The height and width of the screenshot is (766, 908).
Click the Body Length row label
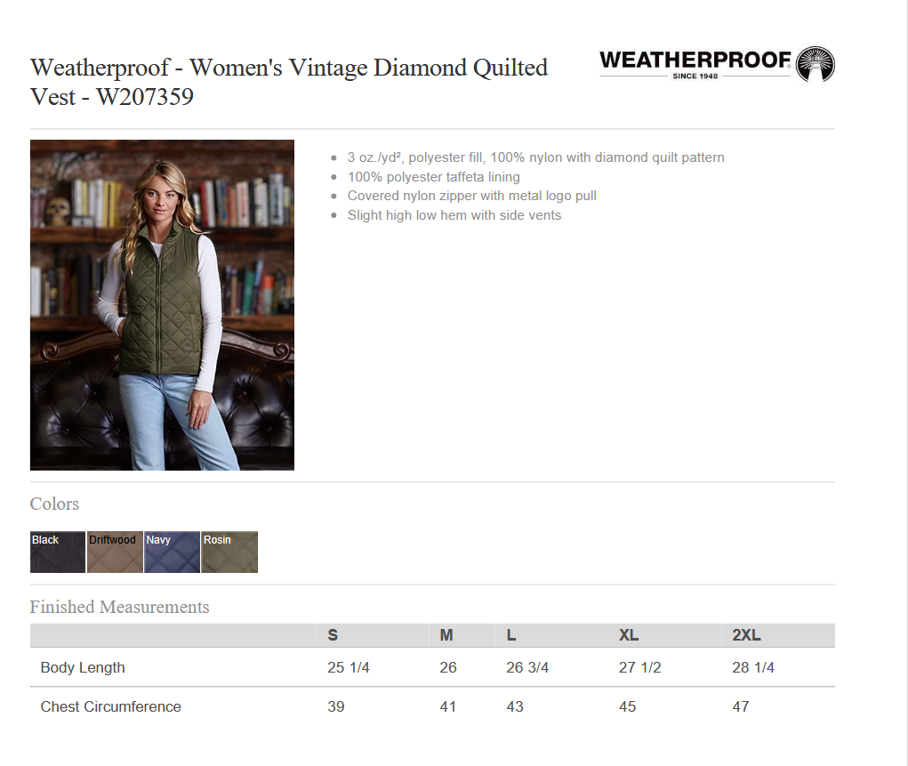(83, 667)
